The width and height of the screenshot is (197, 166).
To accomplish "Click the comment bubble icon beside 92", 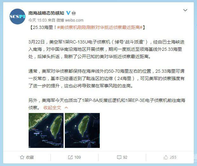I will [119, 157].
